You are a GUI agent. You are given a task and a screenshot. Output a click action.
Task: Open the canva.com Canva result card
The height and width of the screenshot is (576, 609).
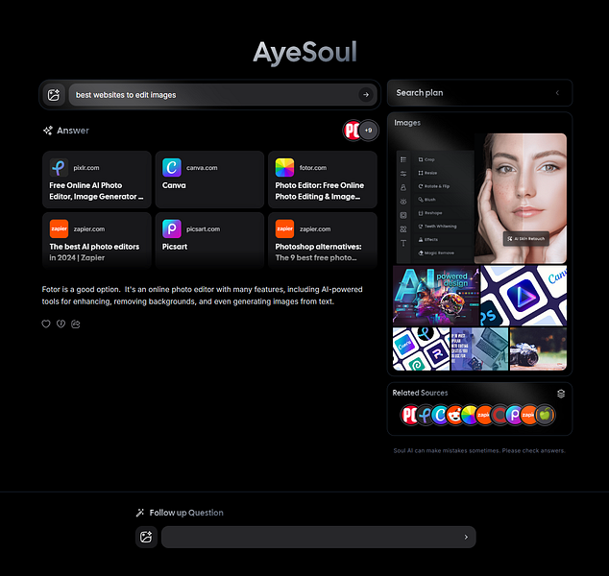coord(209,180)
